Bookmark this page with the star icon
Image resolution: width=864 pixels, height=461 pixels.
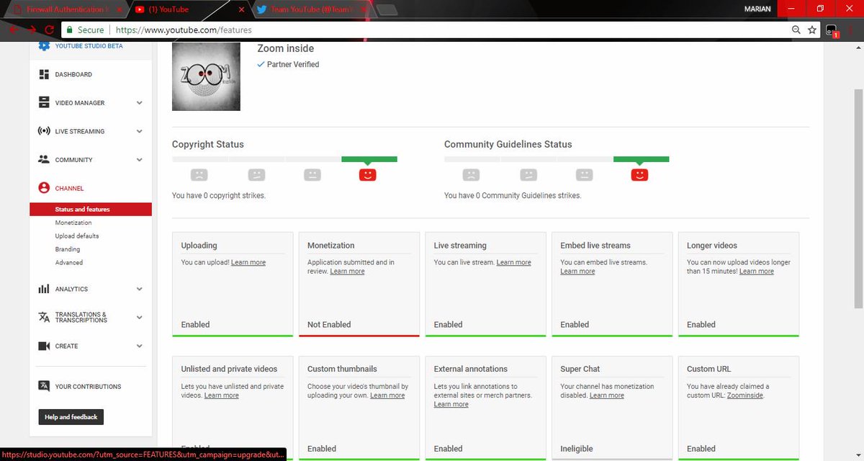812,30
